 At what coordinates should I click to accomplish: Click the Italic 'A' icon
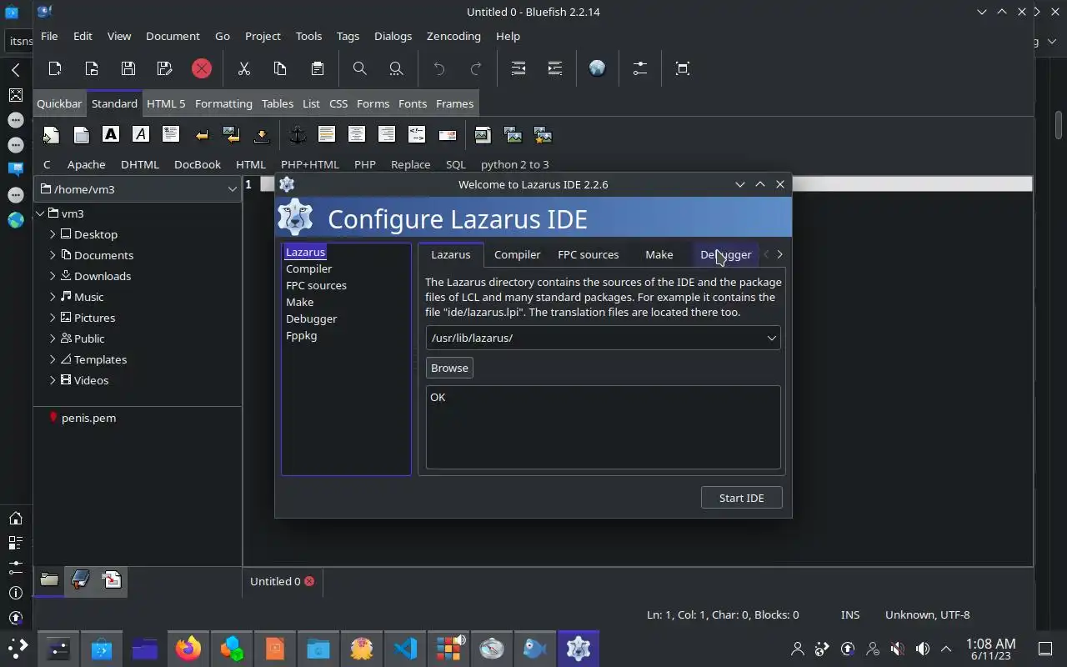[141, 134]
